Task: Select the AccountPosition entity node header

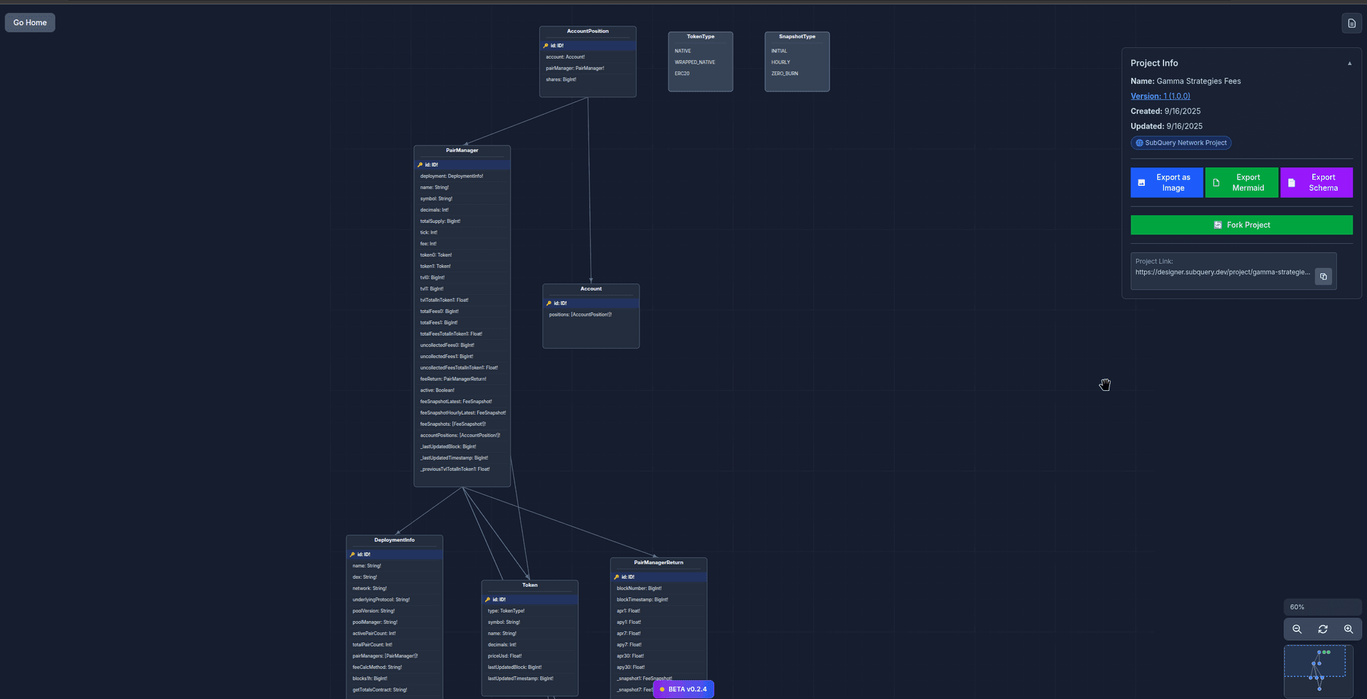Action: click(587, 31)
